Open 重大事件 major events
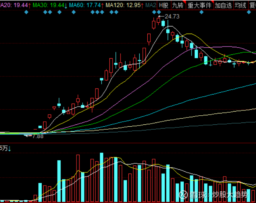The width and height of the screenshot is (256, 203). (x=200, y=5)
